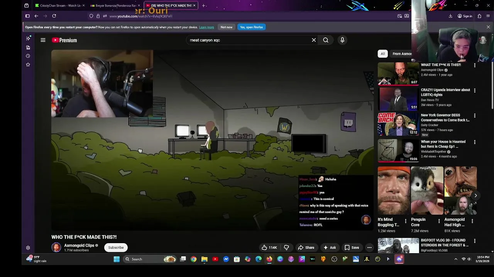Open a new browser tab
The height and width of the screenshot is (277, 494).
click(x=204, y=6)
